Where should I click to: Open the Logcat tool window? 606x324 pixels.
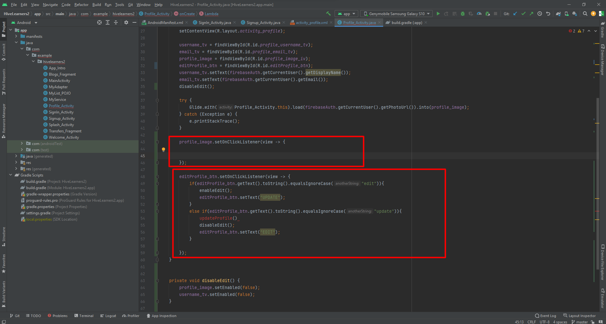pos(108,315)
